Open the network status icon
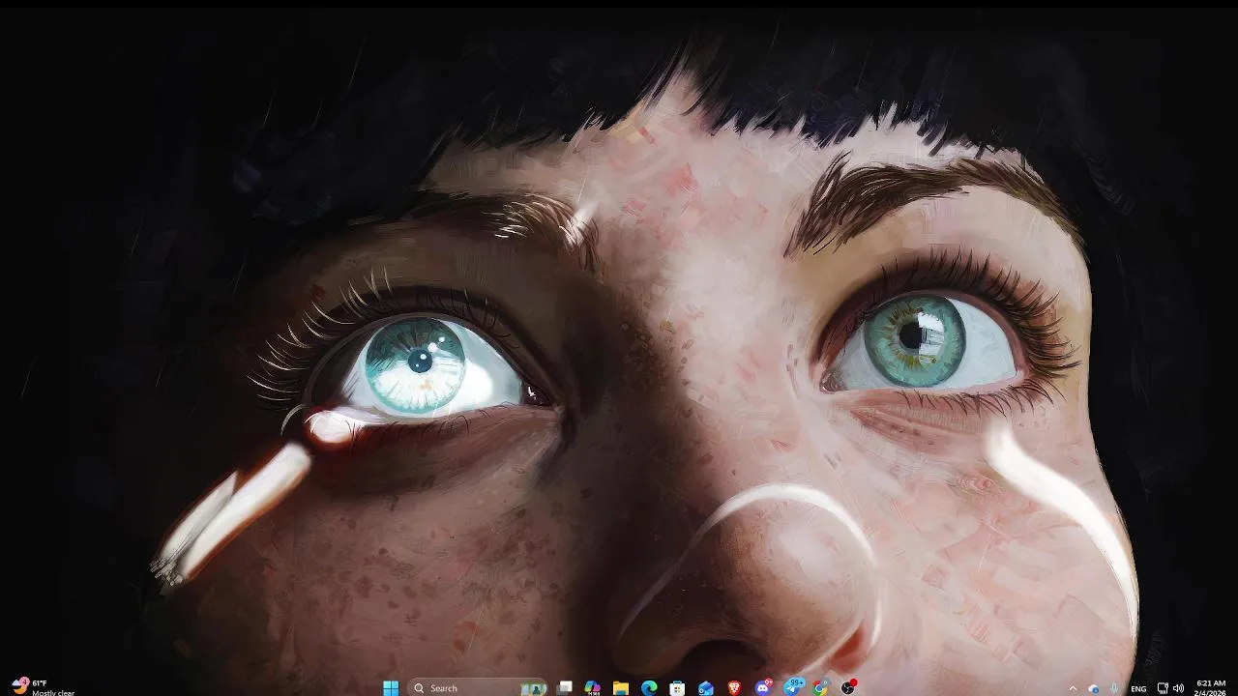The image size is (1238, 696). point(1163,688)
